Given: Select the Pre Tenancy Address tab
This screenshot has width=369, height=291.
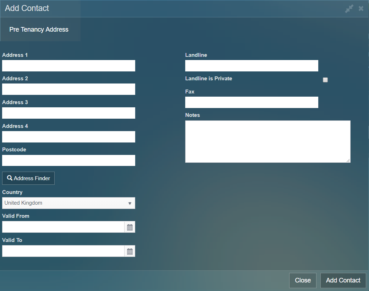Looking at the screenshot, I should point(39,29).
